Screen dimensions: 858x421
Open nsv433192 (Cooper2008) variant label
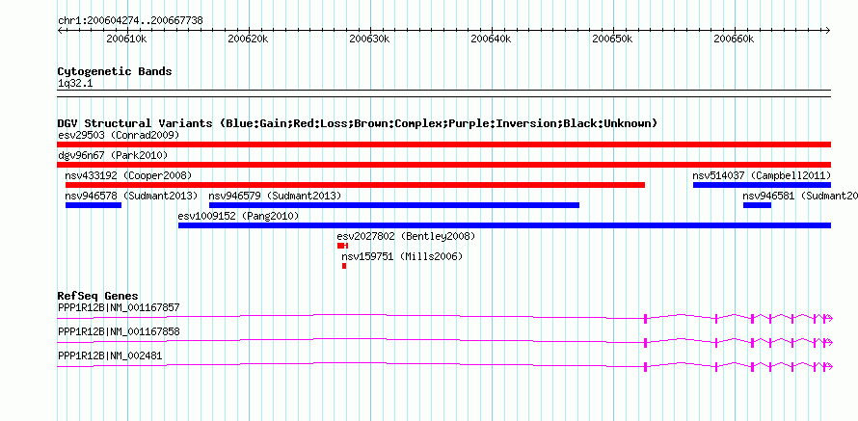click(x=128, y=175)
